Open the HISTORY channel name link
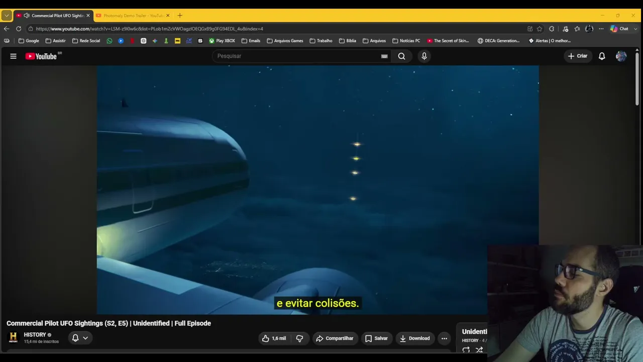Screen dimensions: 643x362 pyautogui.click(x=35, y=335)
